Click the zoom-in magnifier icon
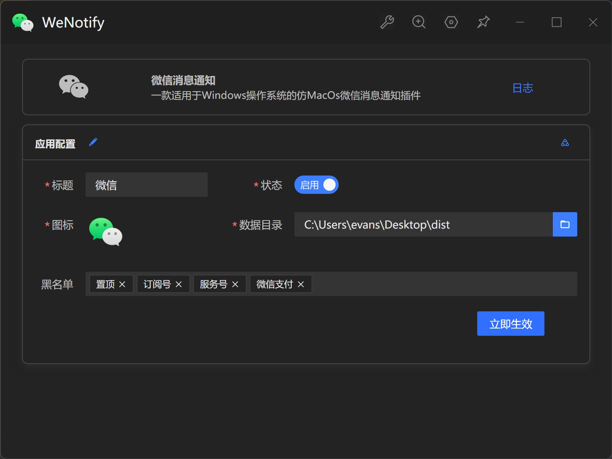 (419, 22)
